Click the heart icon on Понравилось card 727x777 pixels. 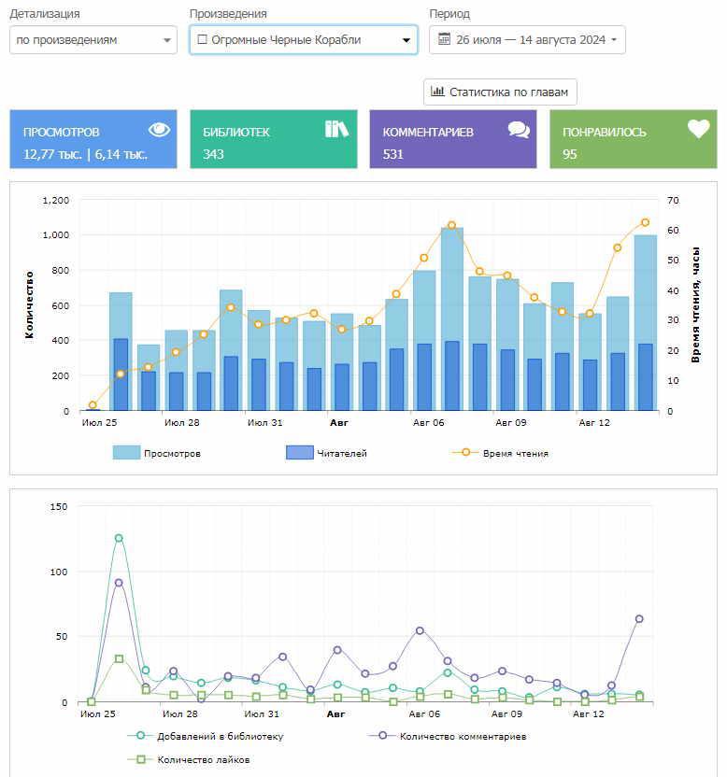point(698,130)
